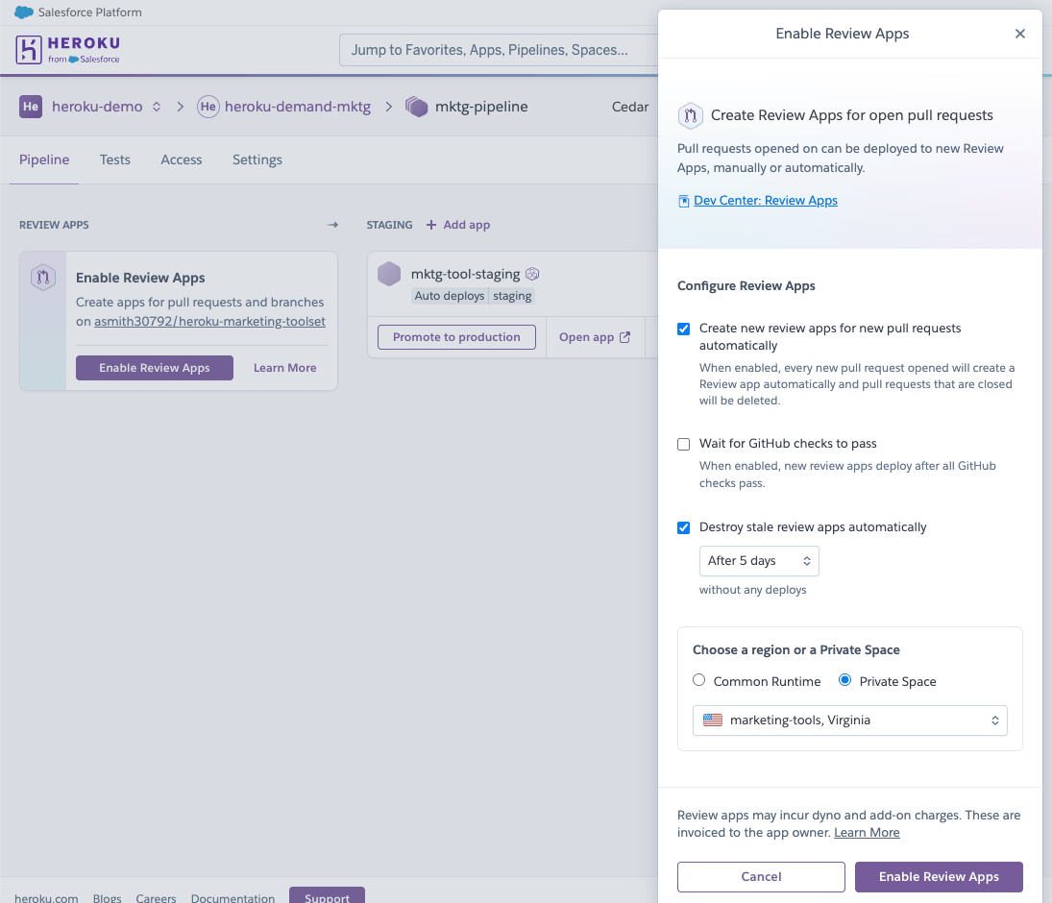Open the Settings tab
This screenshot has width=1052, height=903.
tap(257, 159)
